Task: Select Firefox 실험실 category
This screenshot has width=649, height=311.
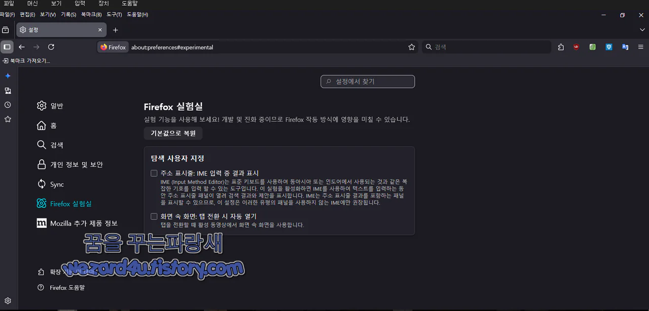Action: point(64,203)
